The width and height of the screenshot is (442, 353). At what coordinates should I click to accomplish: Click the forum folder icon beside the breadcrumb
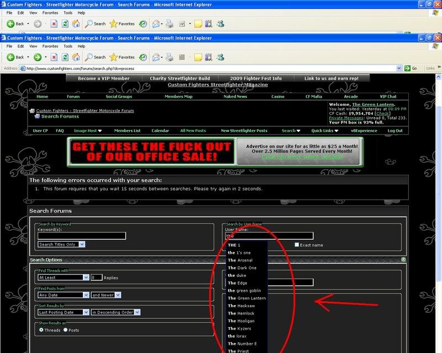pyautogui.click(x=32, y=111)
